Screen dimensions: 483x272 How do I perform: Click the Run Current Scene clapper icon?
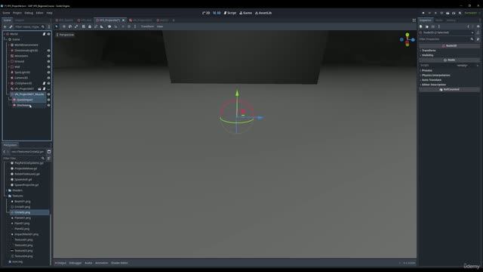point(448,13)
